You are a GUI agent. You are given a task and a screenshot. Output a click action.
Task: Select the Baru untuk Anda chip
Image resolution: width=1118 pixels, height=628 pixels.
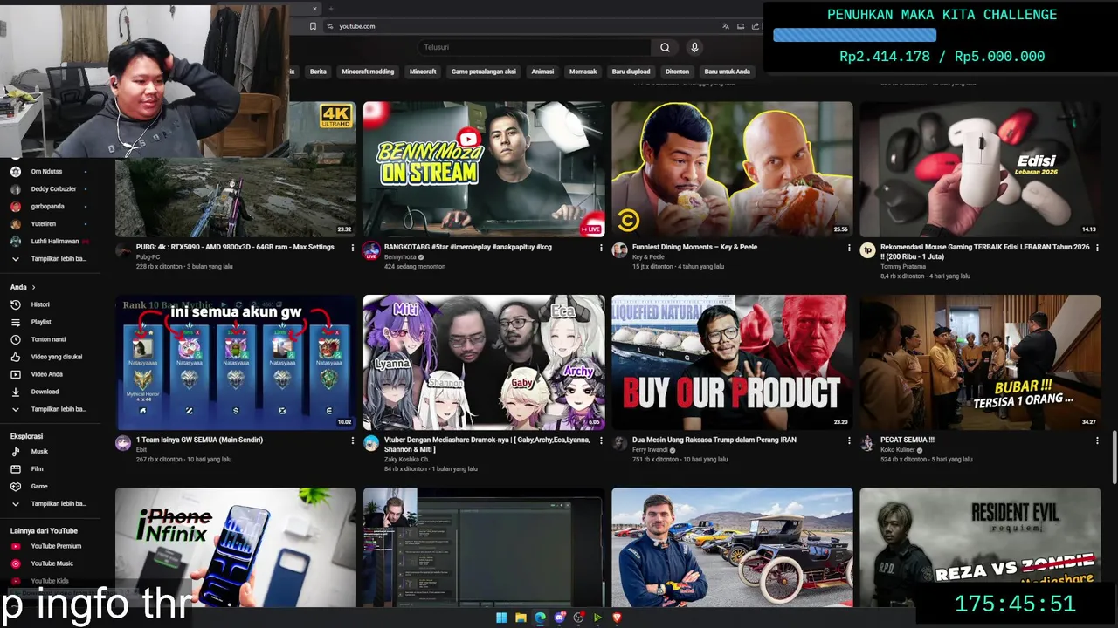728,72
